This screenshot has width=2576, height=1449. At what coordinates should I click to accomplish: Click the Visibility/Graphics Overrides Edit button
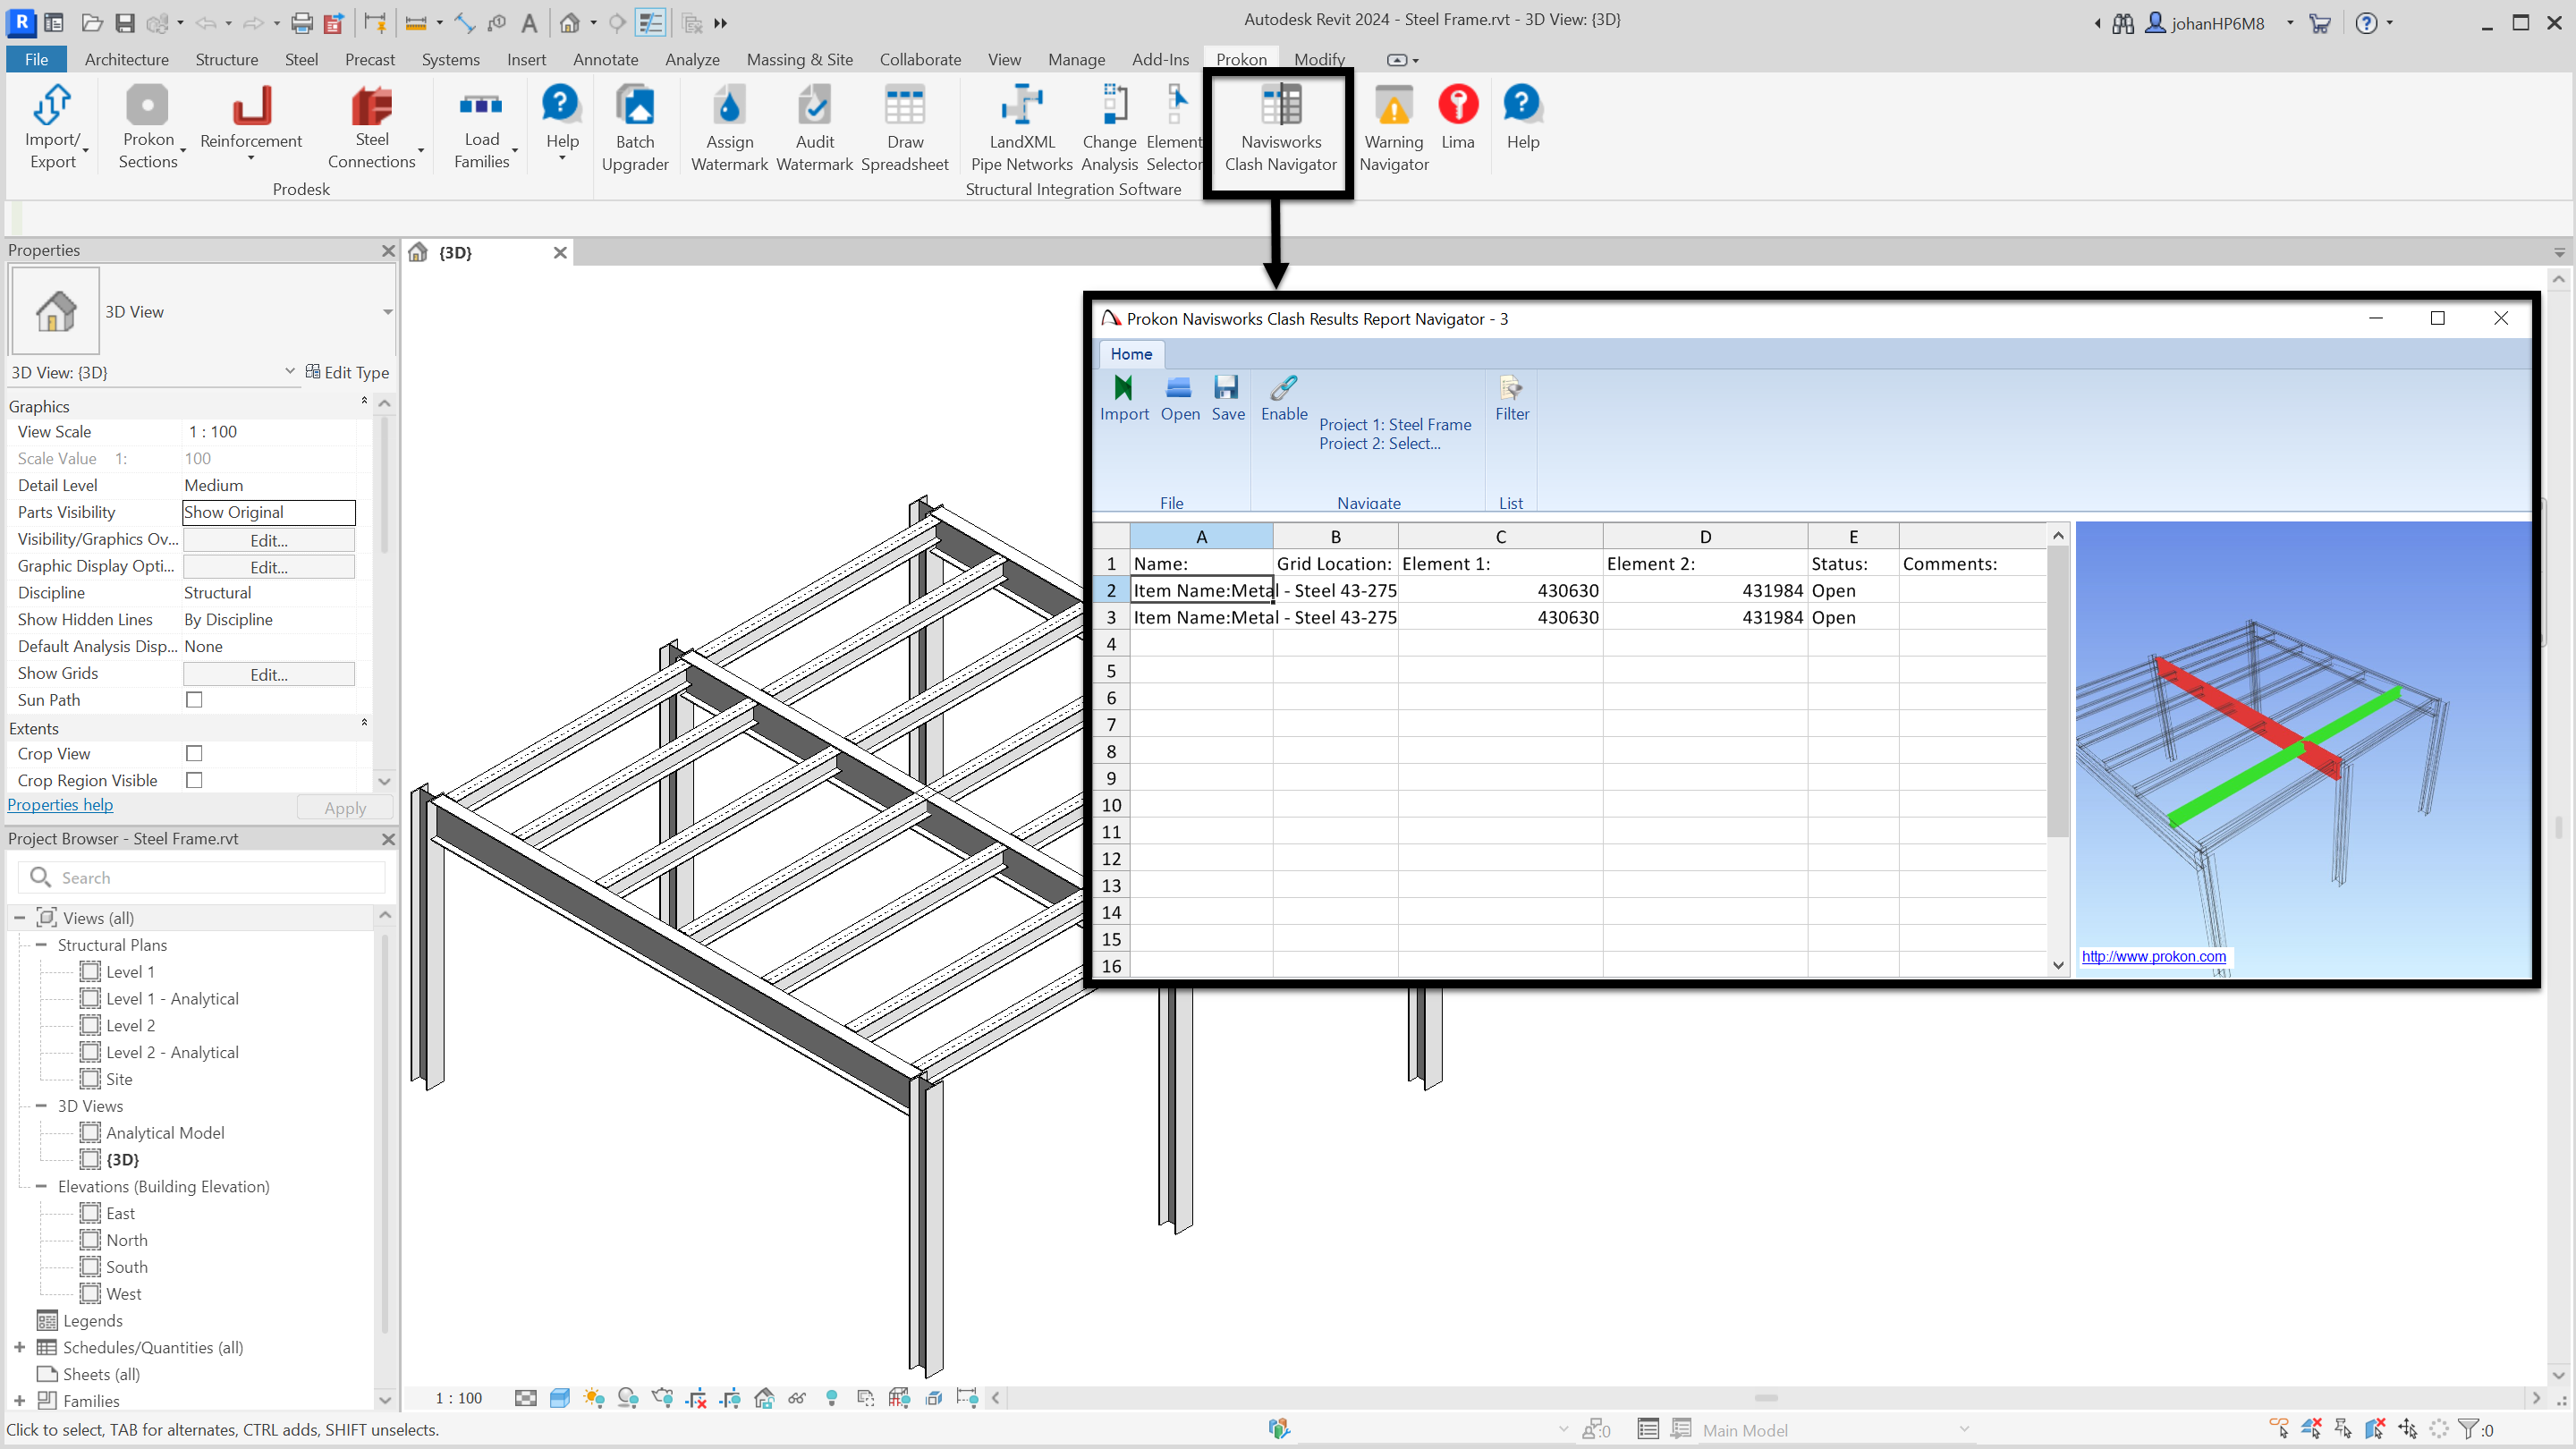coord(268,540)
